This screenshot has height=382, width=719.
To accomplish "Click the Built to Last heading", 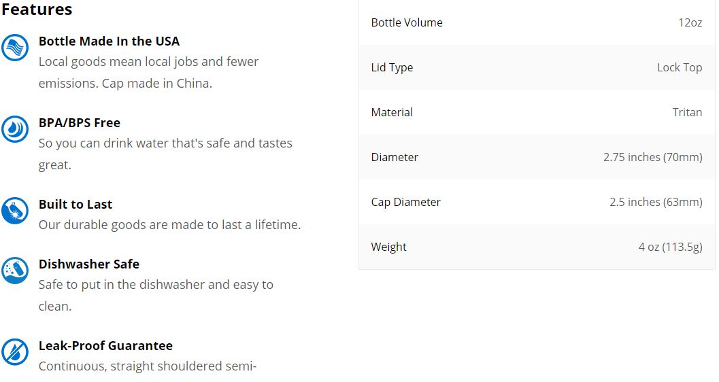I will [76, 205].
